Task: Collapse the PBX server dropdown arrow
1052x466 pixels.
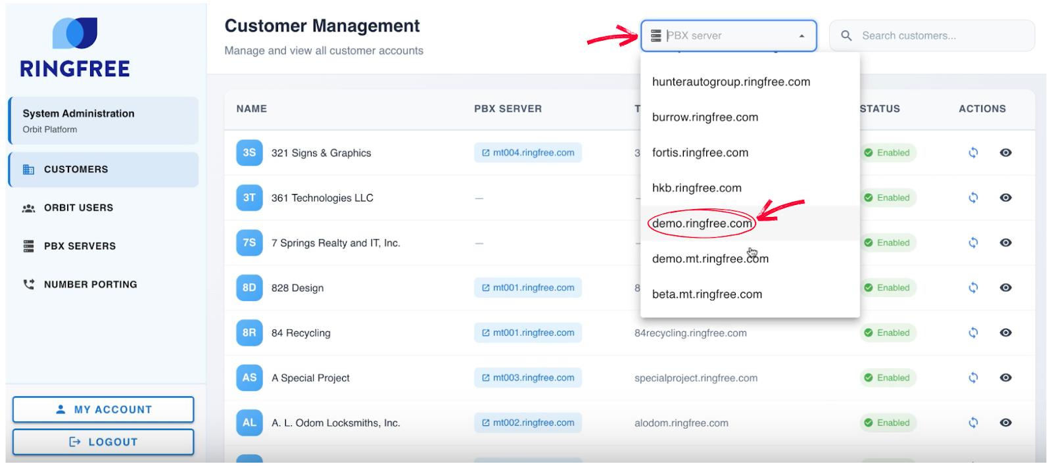Action: pos(801,36)
